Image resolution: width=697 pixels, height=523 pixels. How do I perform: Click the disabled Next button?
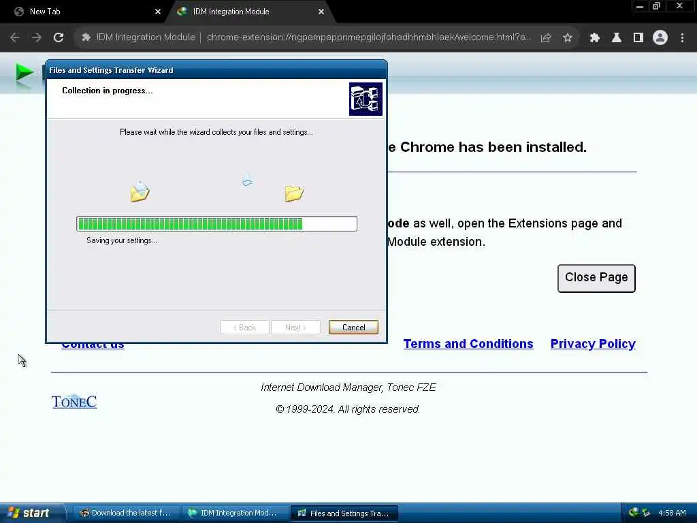click(295, 328)
